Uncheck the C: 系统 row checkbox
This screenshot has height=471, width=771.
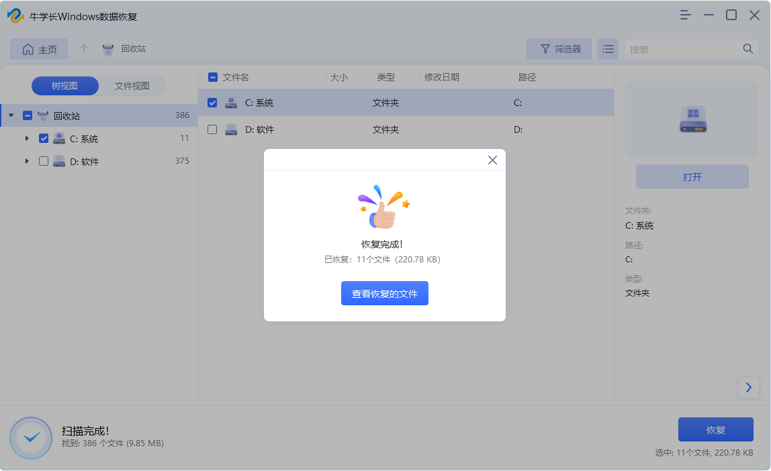213,103
